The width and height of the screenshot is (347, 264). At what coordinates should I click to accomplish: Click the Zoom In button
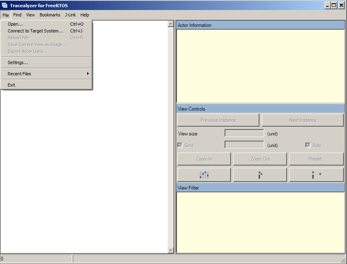204,159
